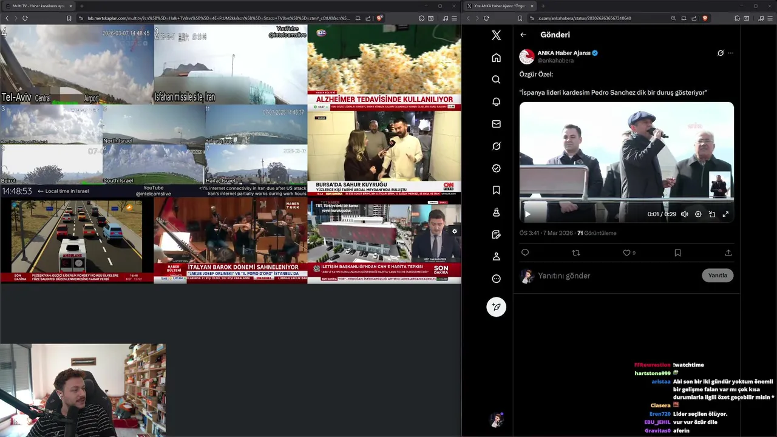Click chat user name FFRowrestion
Screen dimensions: 777x437
coord(652,365)
